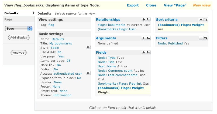217x114 pixels.
Task: Click the Add display button
Action: [x=19, y=37]
